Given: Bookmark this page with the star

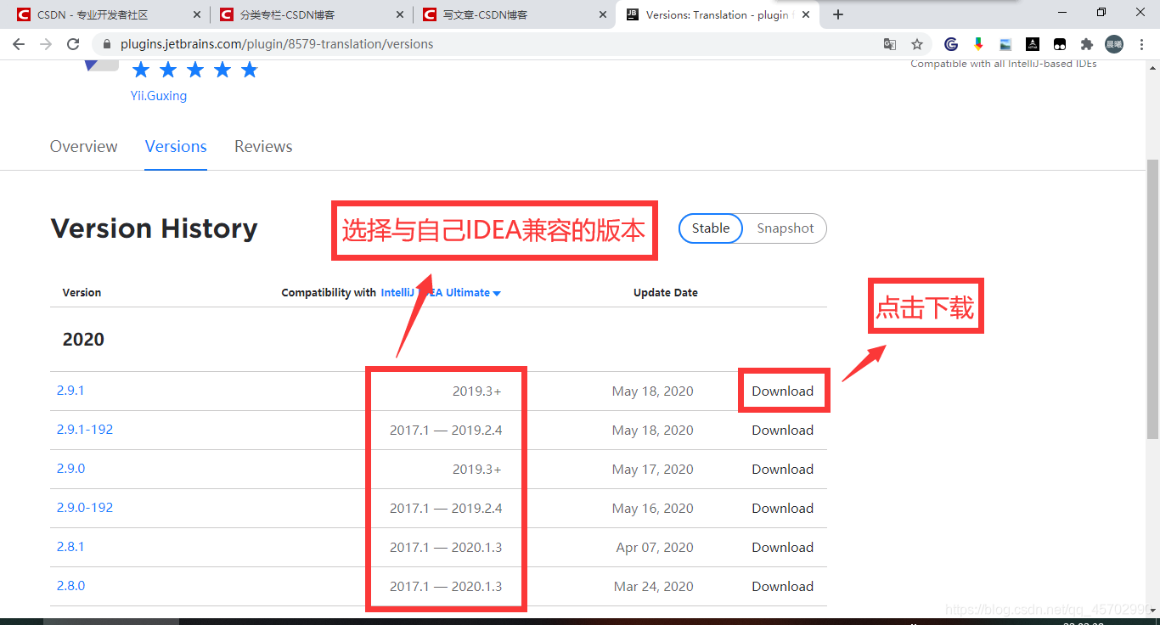Looking at the screenshot, I should tap(917, 44).
